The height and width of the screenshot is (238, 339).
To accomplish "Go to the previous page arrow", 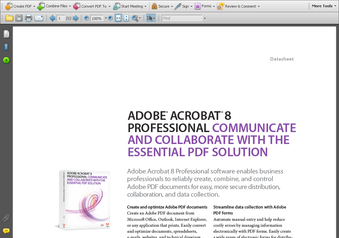I will (x=52, y=18).
